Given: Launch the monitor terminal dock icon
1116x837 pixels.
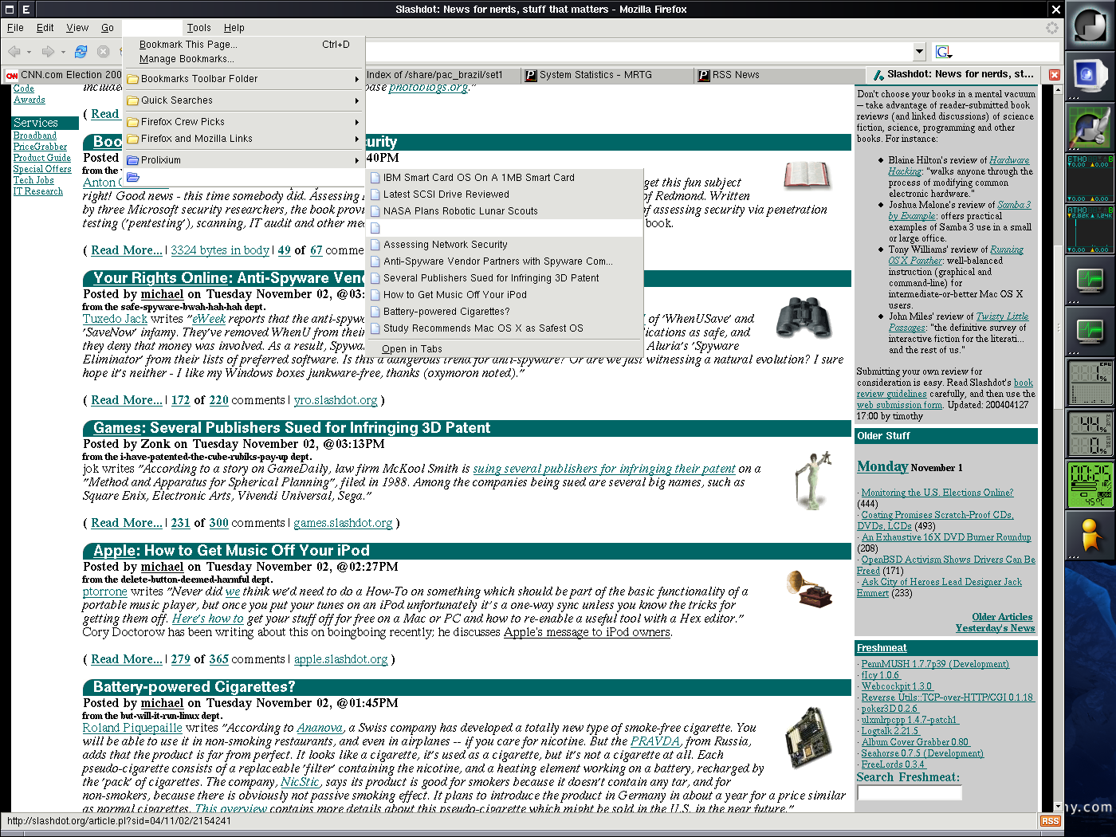Looking at the screenshot, I should tap(1090, 77).
